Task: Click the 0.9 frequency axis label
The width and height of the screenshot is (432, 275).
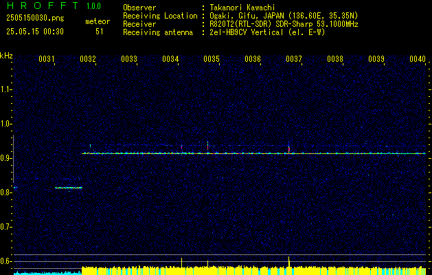Action: (5, 158)
